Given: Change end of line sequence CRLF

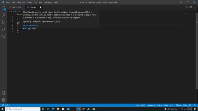Looking at the screenshot, I should 166,105.
